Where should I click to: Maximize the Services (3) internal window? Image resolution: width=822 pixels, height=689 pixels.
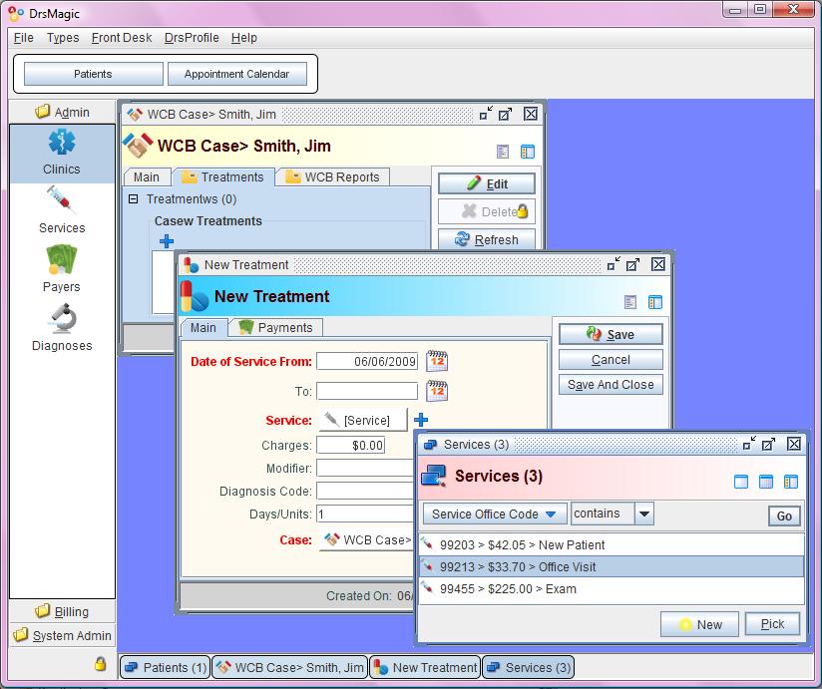768,444
